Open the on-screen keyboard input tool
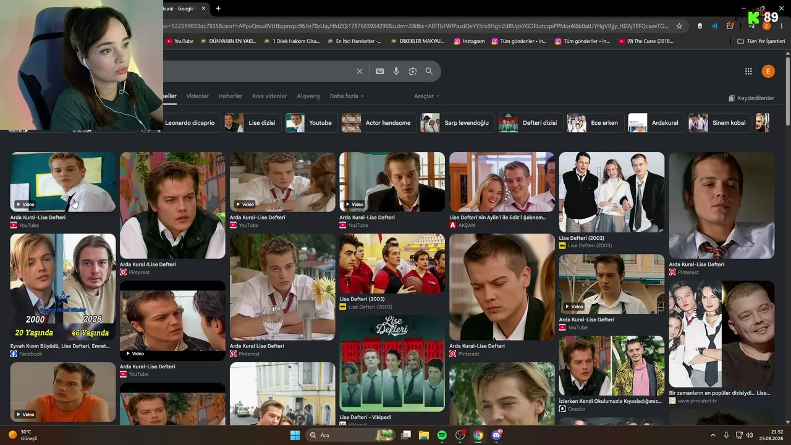This screenshot has height=445, width=791. tap(380, 71)
